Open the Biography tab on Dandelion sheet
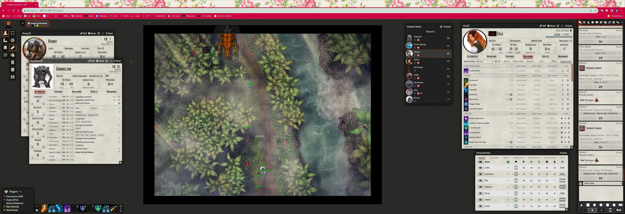This screenshot has width=625, height=214. 112,92
